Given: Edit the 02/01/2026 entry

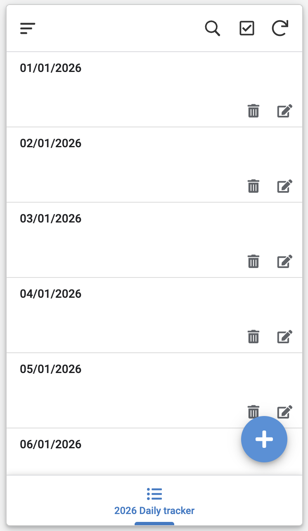Looking at the screenshot, I should (284, 186).
